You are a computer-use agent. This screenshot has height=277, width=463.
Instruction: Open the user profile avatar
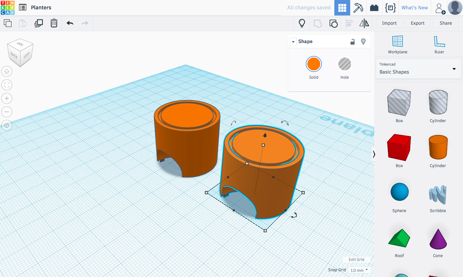point(455,7)
